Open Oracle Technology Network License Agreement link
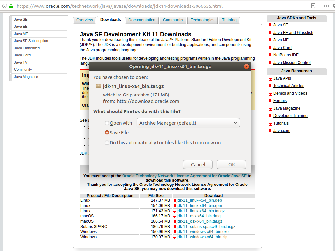Screen dimensions: 335x251 (x=184, y=176)
